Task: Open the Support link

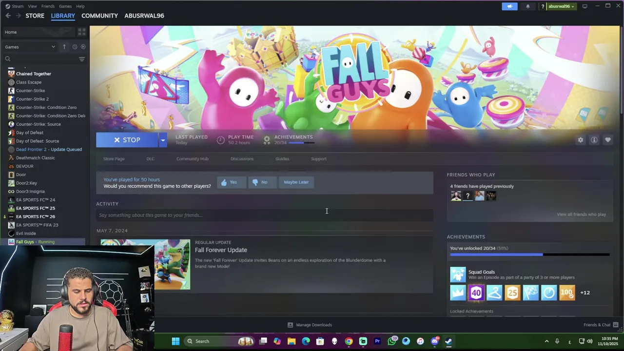Action: 319,159
